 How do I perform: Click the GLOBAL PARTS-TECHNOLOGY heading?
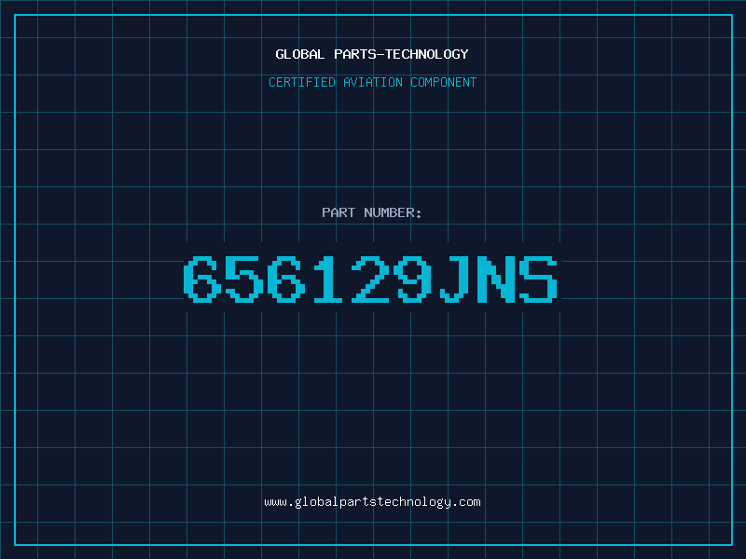pyautogui.click(x=372, y=54)
